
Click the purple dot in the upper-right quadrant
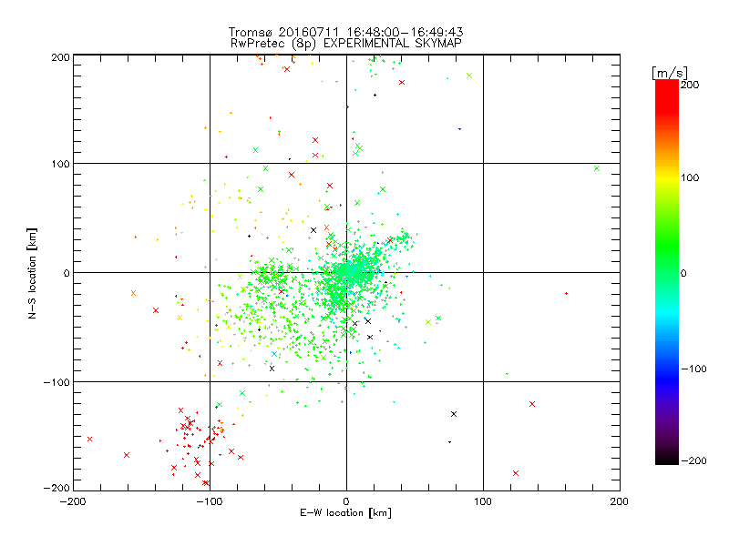click(x=459, y=129)
